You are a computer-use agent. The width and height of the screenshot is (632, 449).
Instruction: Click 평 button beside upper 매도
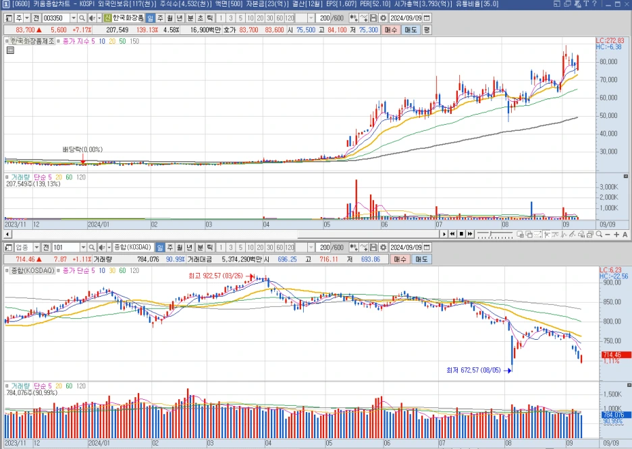[427, 30]
